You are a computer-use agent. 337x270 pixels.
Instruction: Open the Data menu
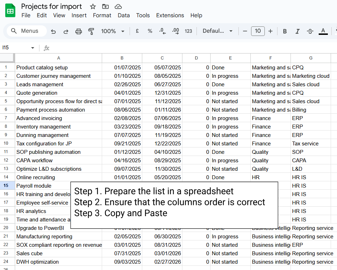coord(124,15)
